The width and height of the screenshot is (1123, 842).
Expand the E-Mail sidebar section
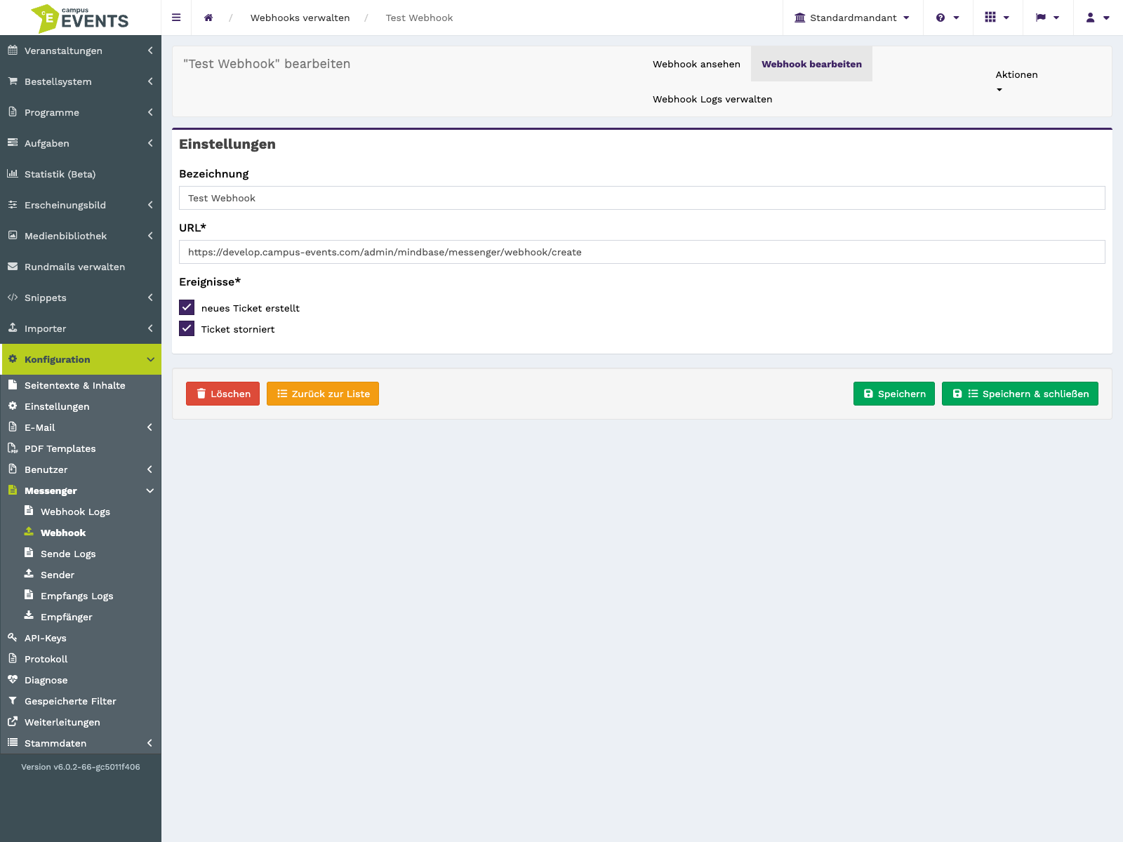[x=81, y=427]
